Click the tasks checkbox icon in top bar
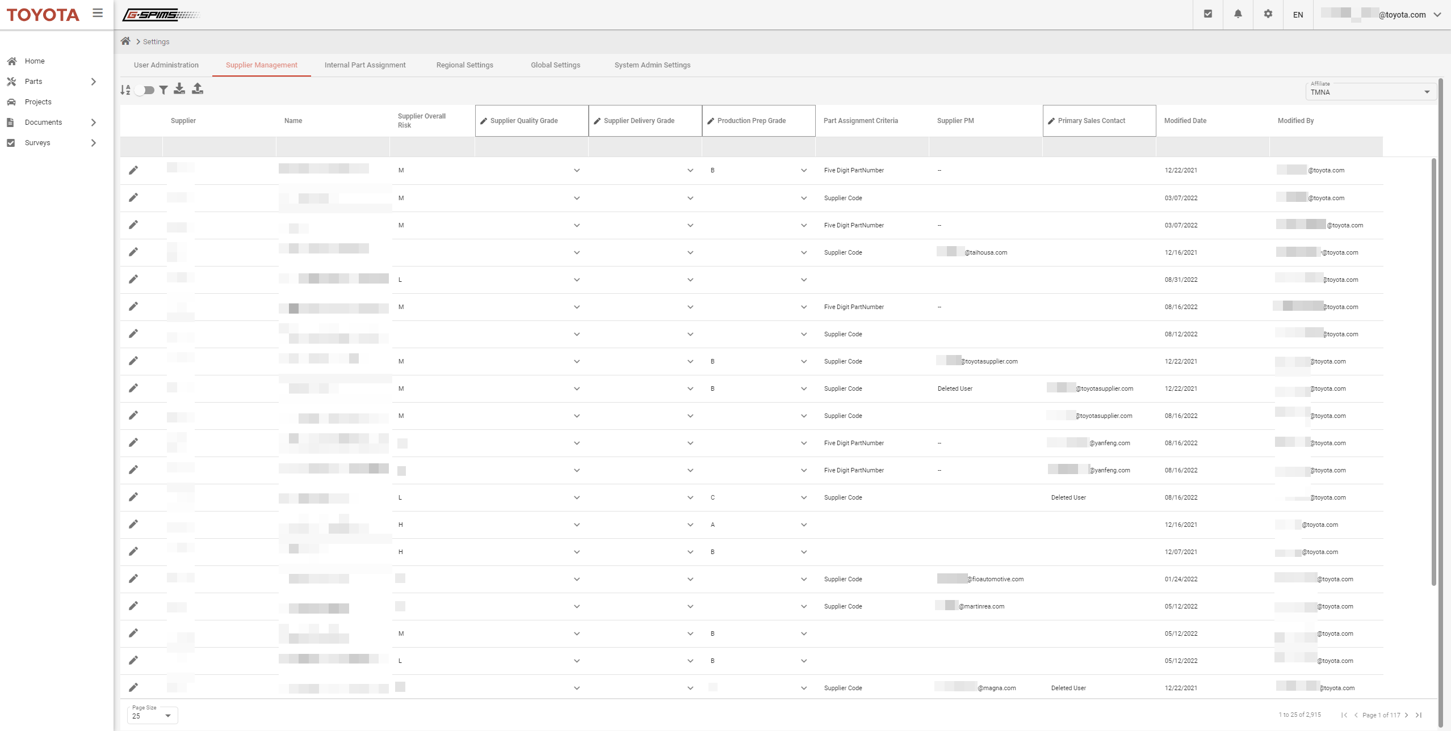 [1208, 14]
